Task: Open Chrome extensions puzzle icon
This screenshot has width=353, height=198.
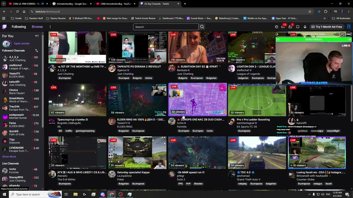Action: [x=326, y=12]
